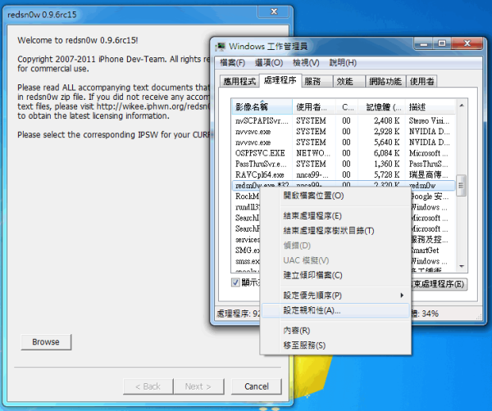Click process list scrollbar down arrow
This screenshot has width=492, height=411.
[x=461, y=266]
